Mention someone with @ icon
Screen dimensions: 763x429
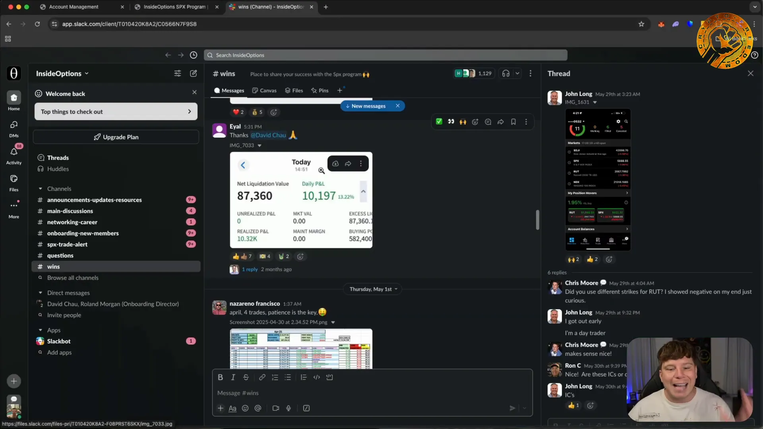[258, 408]
